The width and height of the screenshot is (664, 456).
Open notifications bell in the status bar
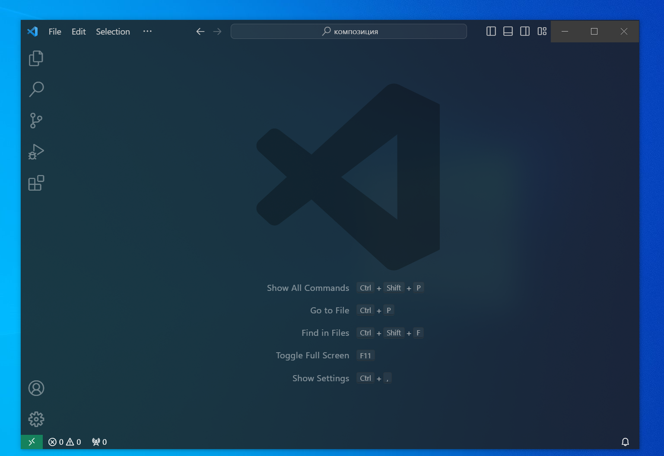625,442
